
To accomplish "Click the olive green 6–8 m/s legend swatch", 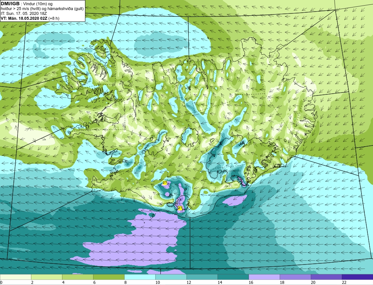I will tap(109, 277).
